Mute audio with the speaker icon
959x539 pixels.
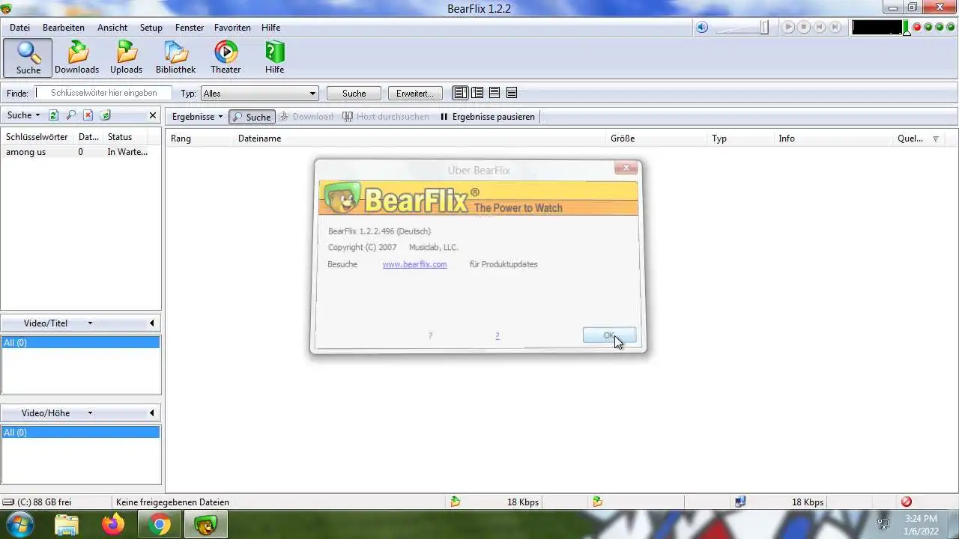702,28
